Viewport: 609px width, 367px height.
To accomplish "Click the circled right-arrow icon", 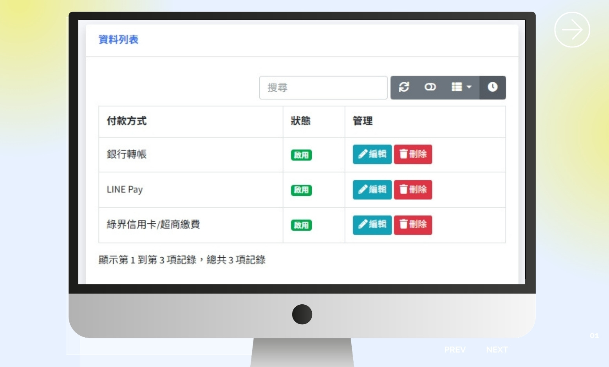I will click(572, 29).
